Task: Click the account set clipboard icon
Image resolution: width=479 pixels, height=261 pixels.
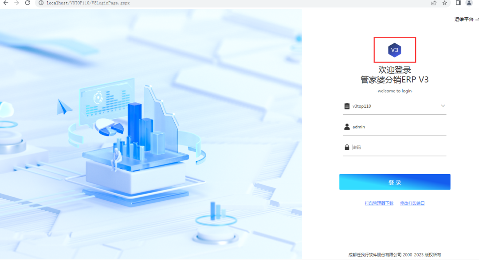Action: pyautogui.click(x=347, y=106)
